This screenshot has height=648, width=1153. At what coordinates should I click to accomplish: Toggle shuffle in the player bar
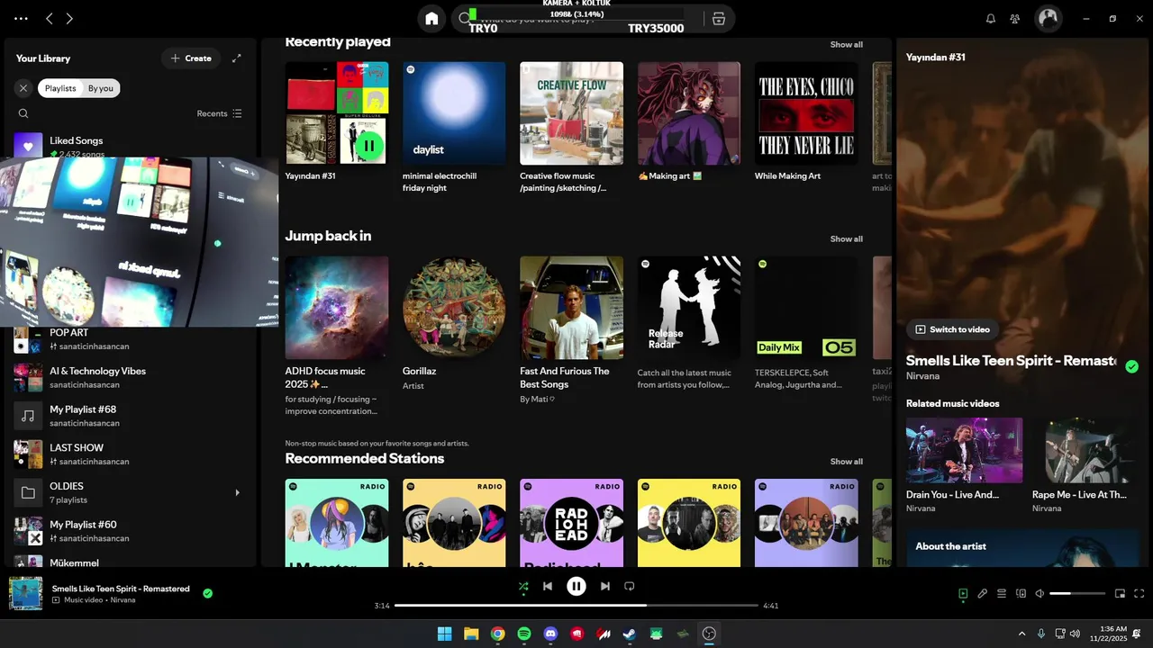(523, 586)
